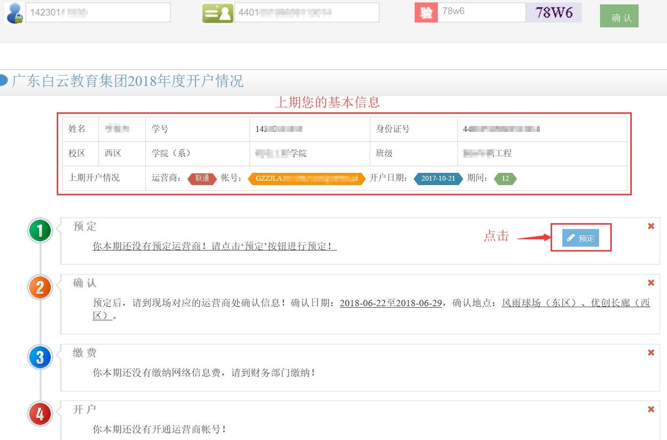Click the green ID card icon

point(218,13)
